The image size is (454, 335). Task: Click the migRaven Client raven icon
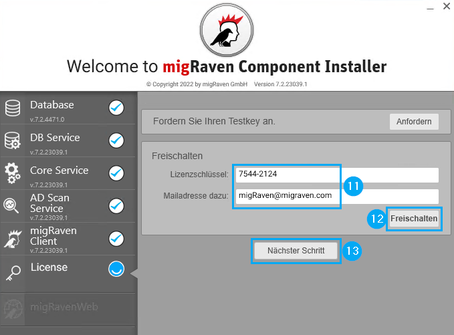click(13, 239)
